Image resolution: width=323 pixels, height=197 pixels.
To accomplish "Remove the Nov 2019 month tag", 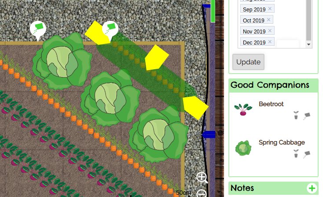I will (270, 31).
